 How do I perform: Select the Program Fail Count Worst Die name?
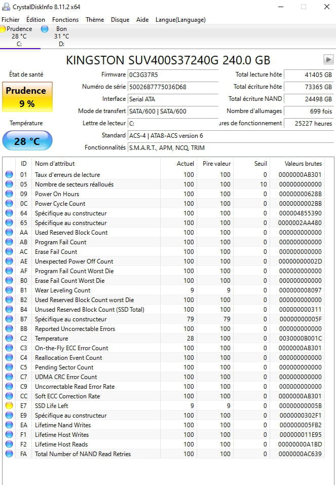[x=74, y=271]
